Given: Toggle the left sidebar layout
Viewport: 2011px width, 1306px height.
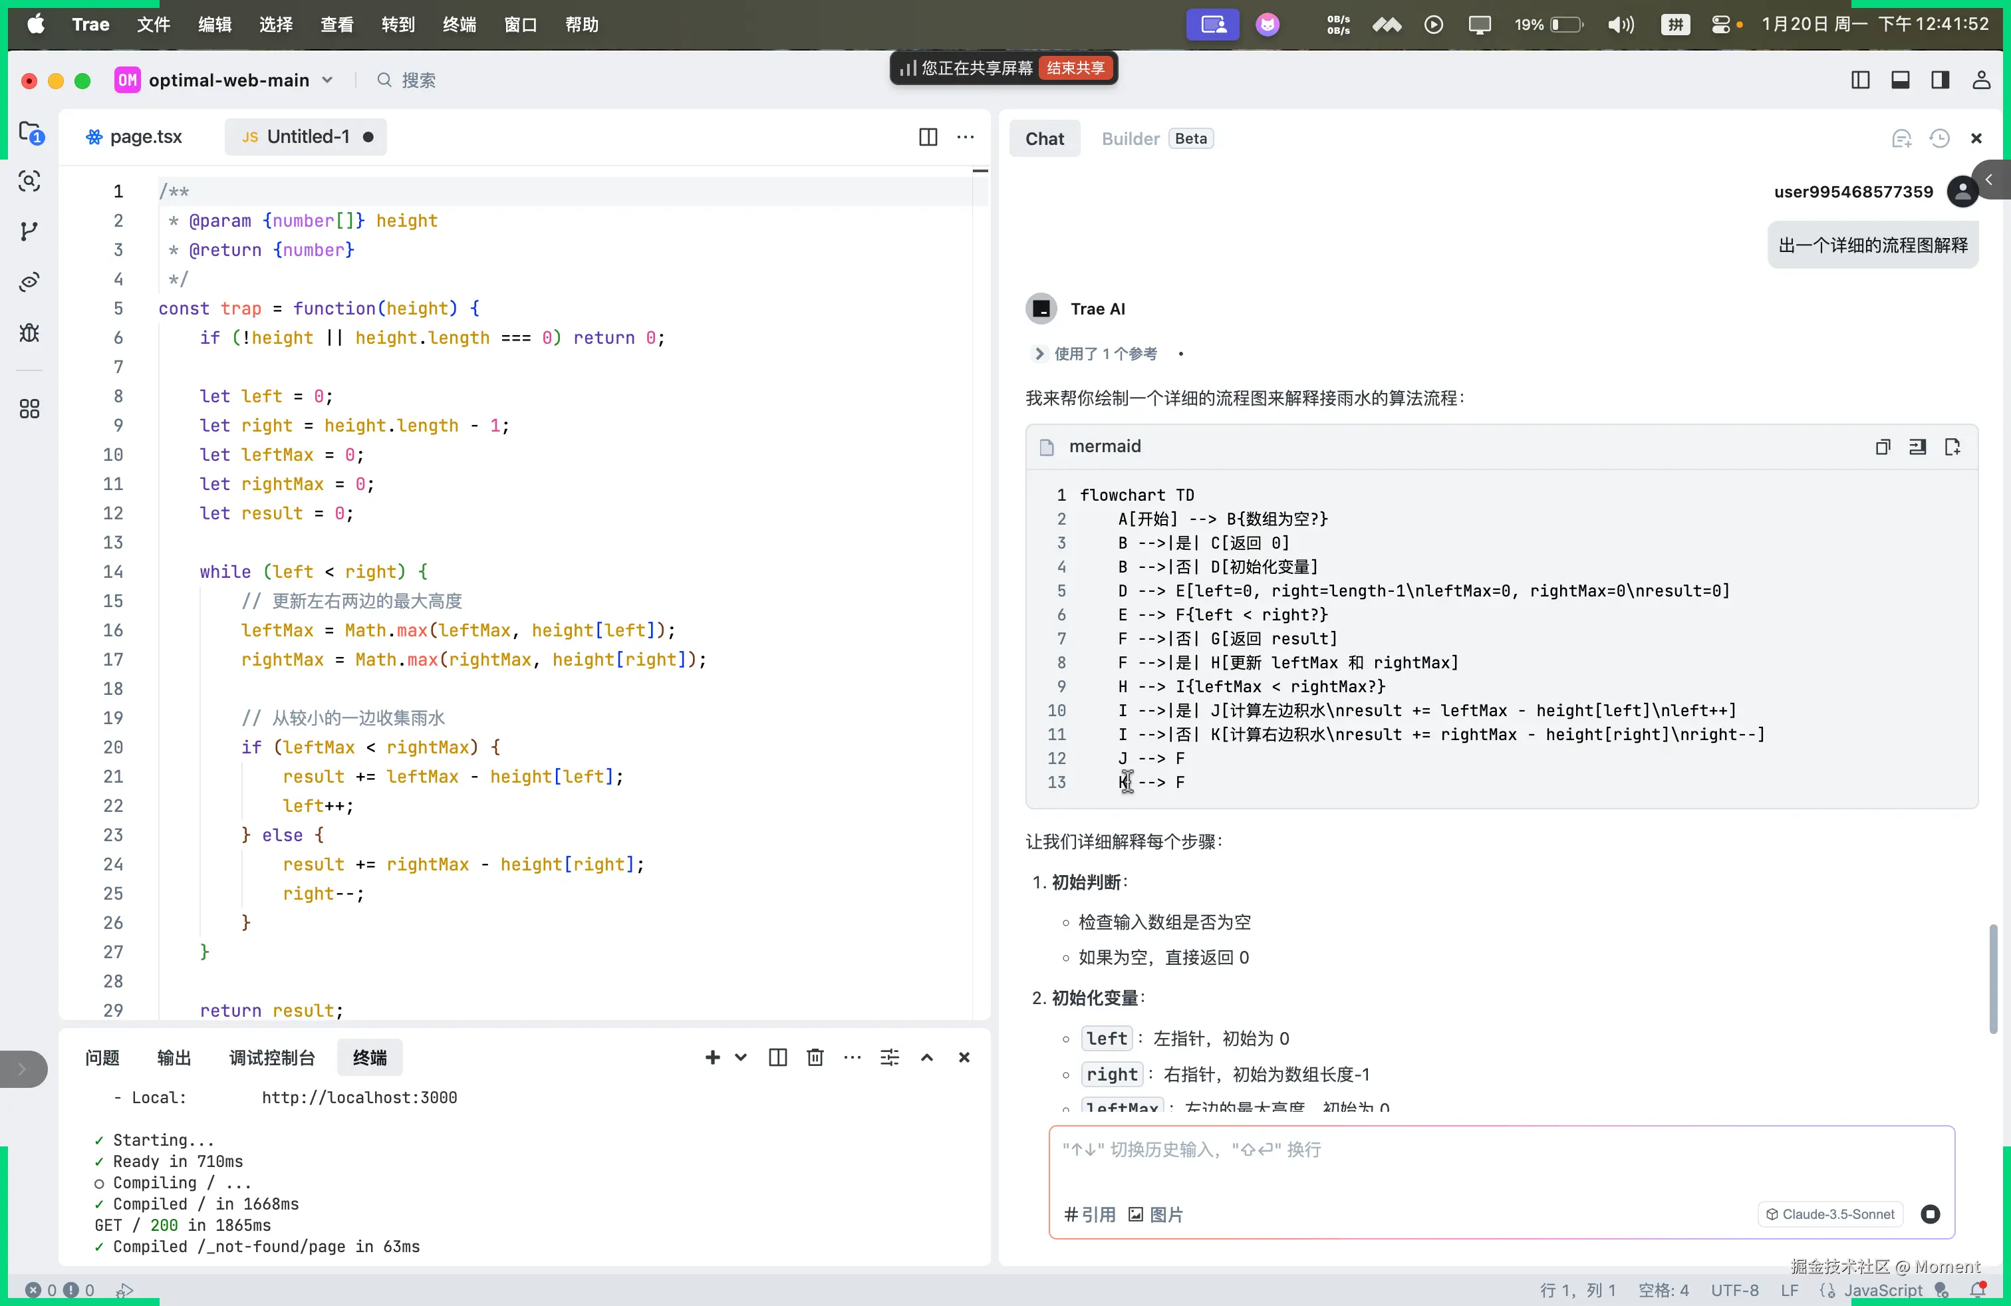Looking at the screenshot, I should click(x=1860, y=80).
